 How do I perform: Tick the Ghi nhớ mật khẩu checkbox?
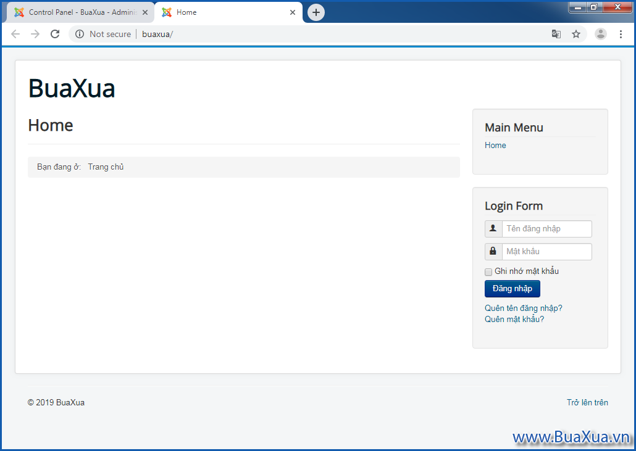488,272
